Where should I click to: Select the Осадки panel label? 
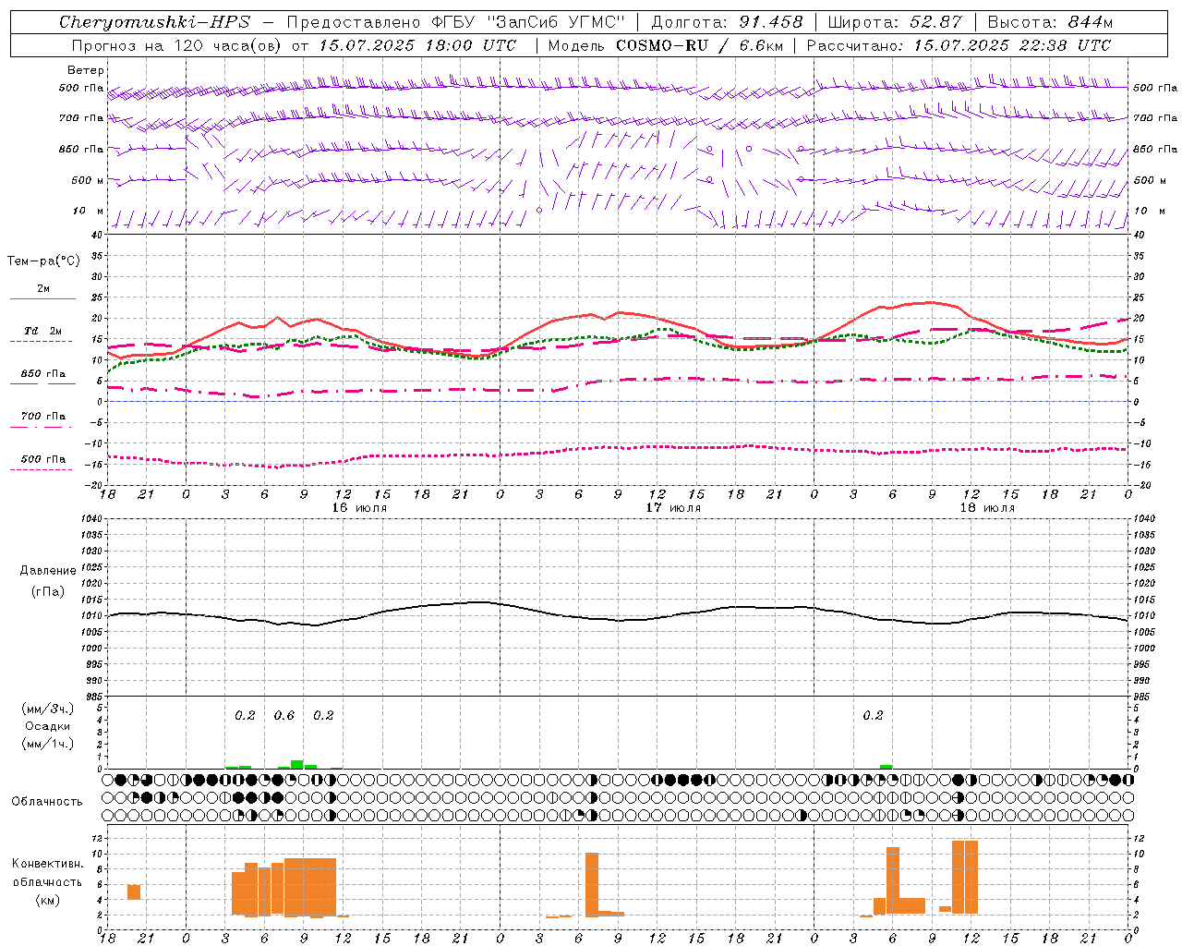click(x=48, y=726)
